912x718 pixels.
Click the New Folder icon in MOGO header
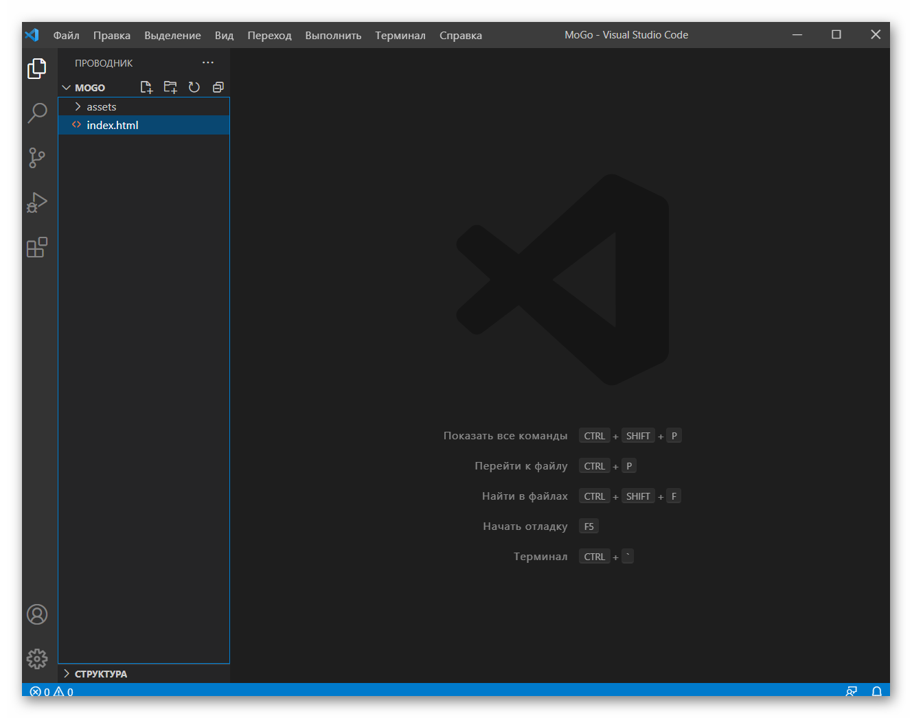tap(170, 87)
